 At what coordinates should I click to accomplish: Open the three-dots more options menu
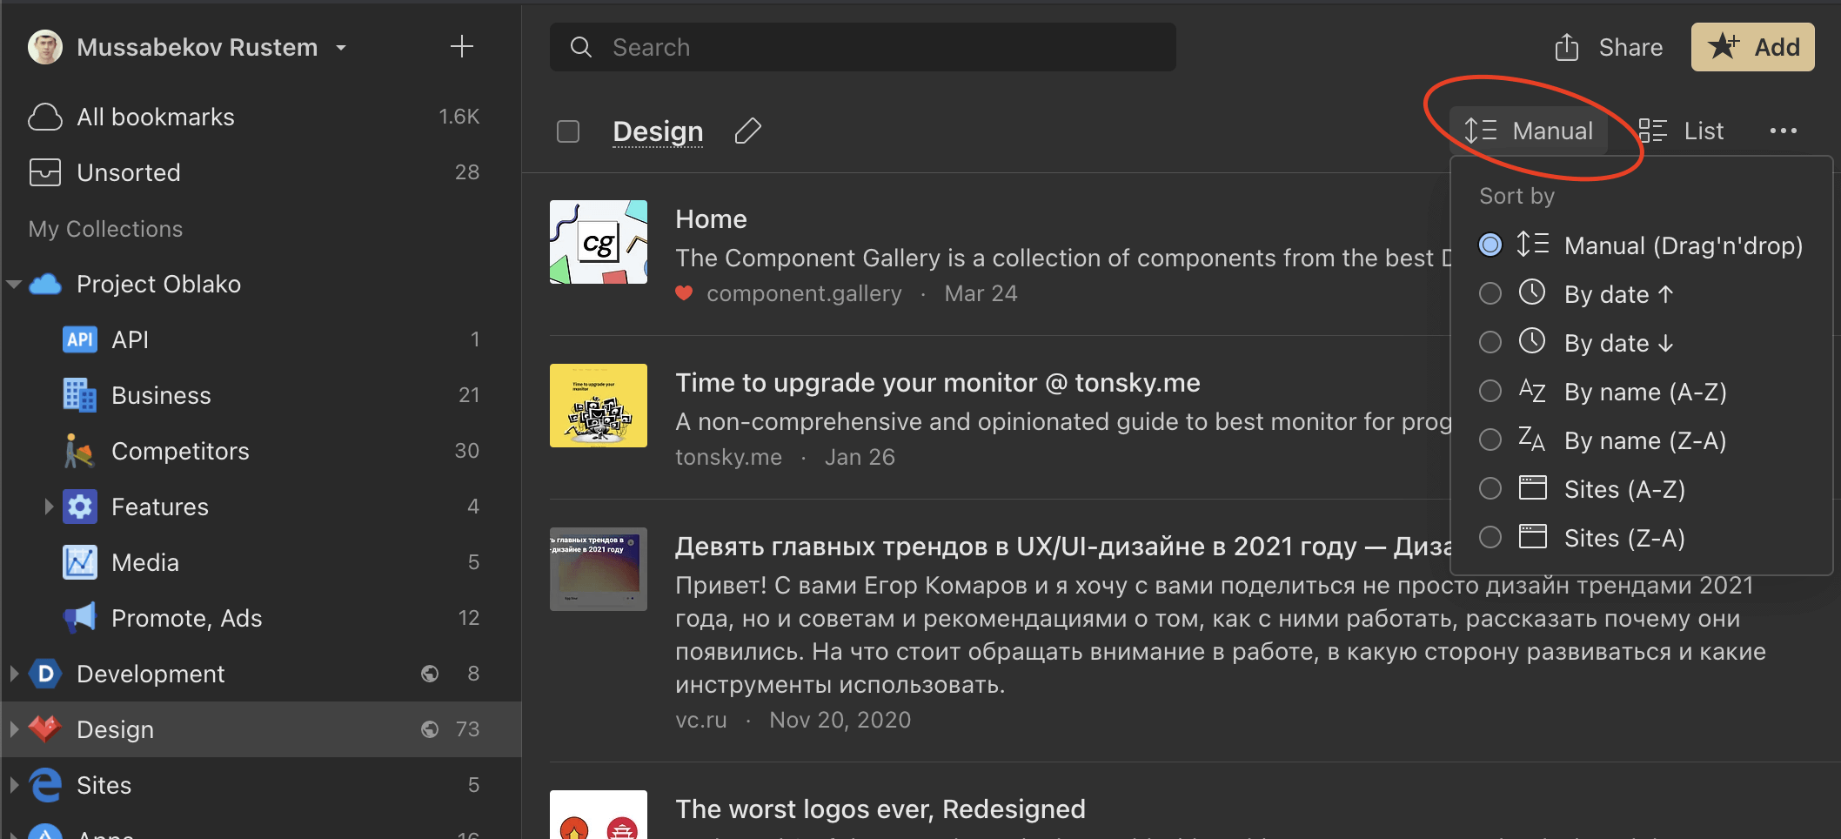click(1784, 131)
